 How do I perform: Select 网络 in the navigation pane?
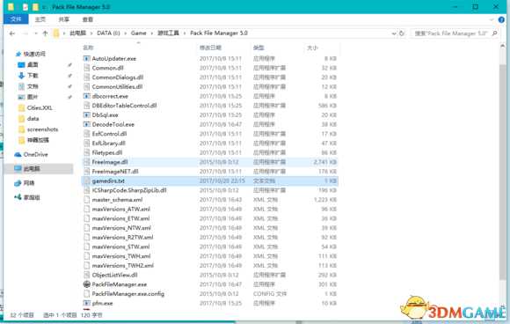click(29, 183)
